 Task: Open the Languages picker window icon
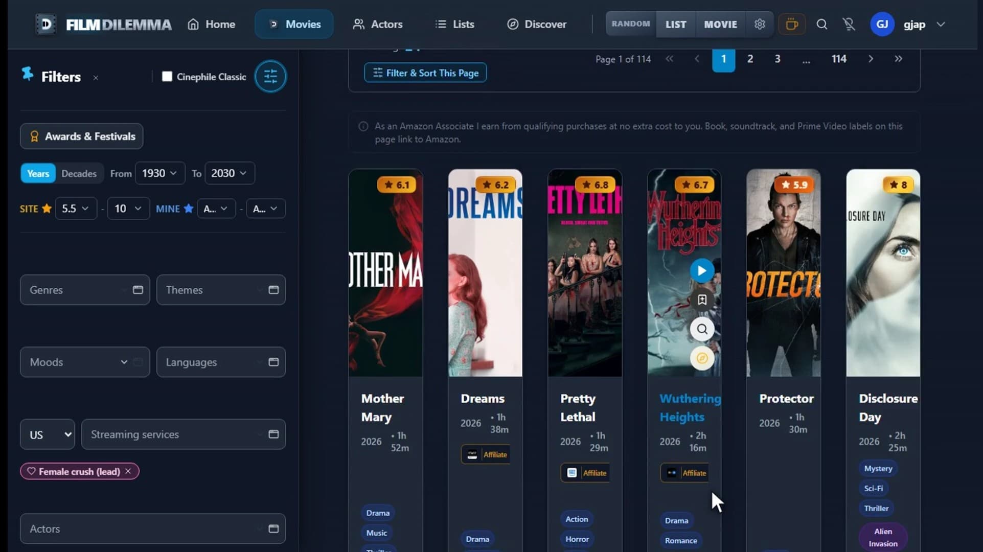[x=274, y=362]
